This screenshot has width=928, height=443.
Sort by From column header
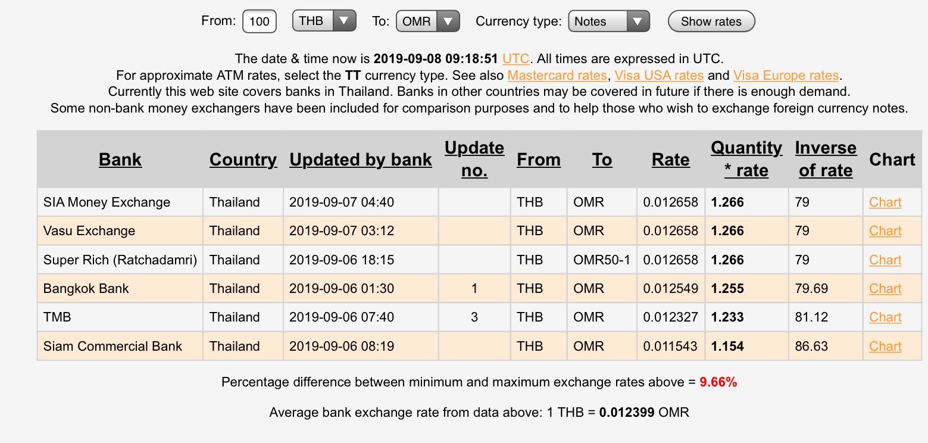point(539,160)
